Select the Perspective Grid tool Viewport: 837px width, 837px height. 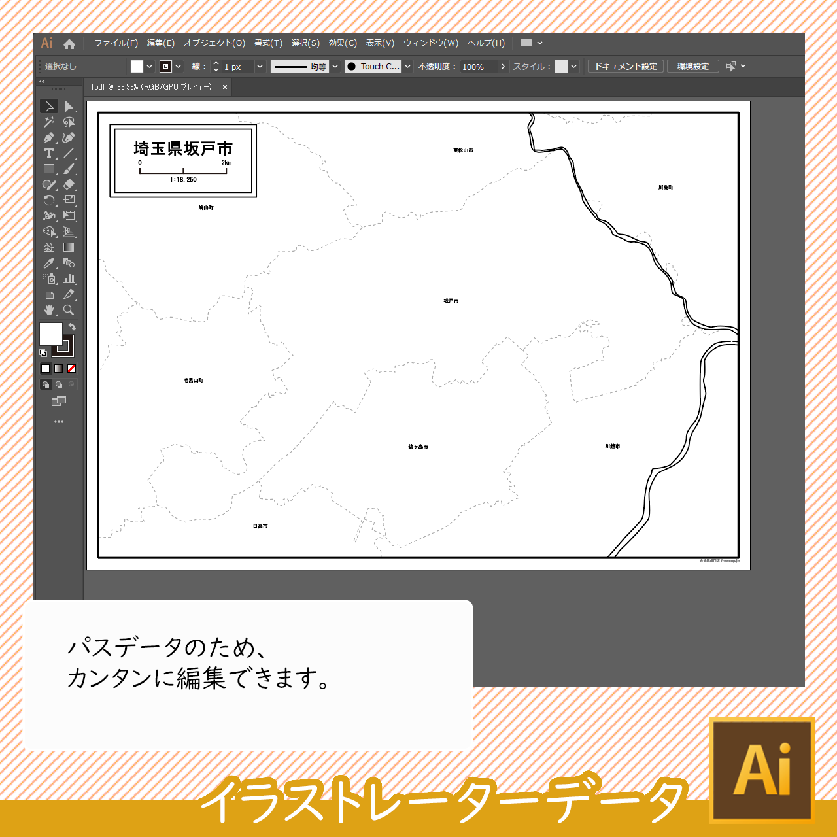click(x=69, y=231)
